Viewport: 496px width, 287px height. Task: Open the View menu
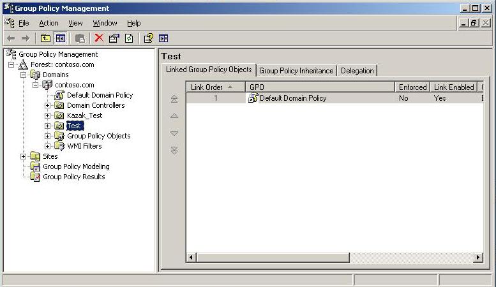pyautogui.click(x=75, y=23)
